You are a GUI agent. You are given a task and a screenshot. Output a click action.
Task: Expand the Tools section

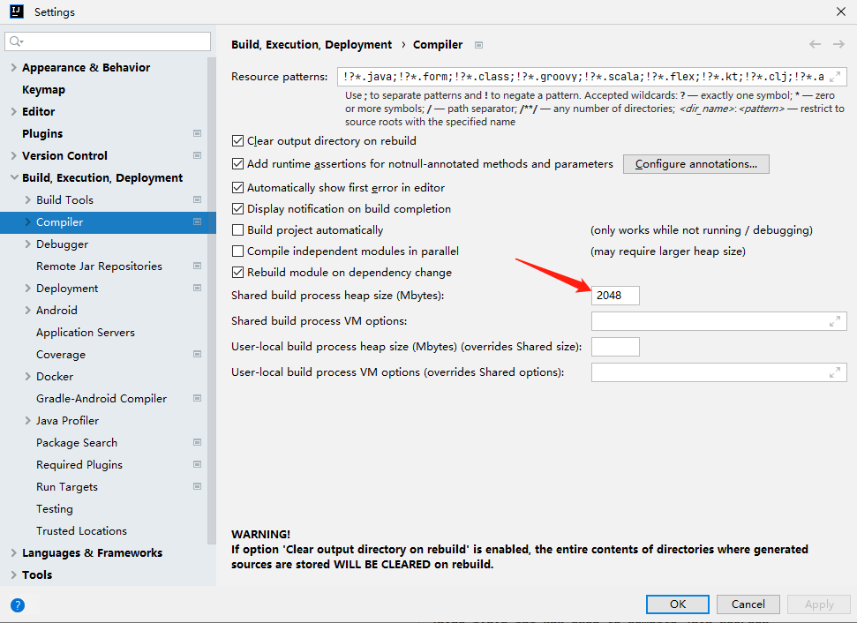[x=13, y=575]
